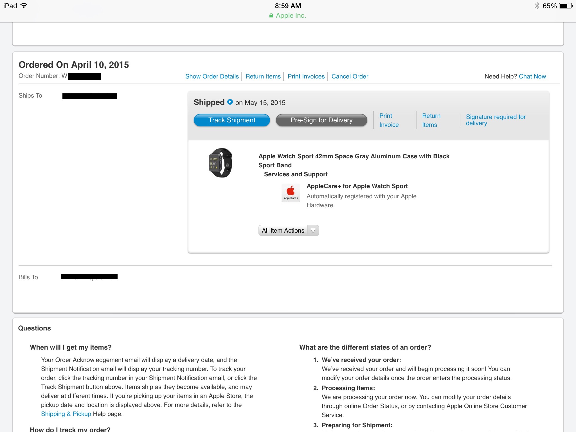This screenshot has width=576, height=432.
Task: Open Show Order Details link
Action: click(212, 76)
